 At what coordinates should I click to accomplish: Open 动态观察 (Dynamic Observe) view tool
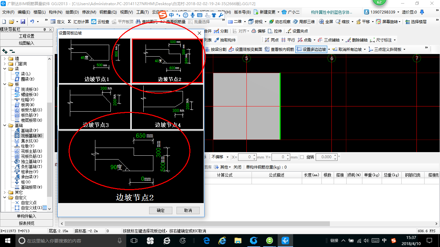pos(280,22)
